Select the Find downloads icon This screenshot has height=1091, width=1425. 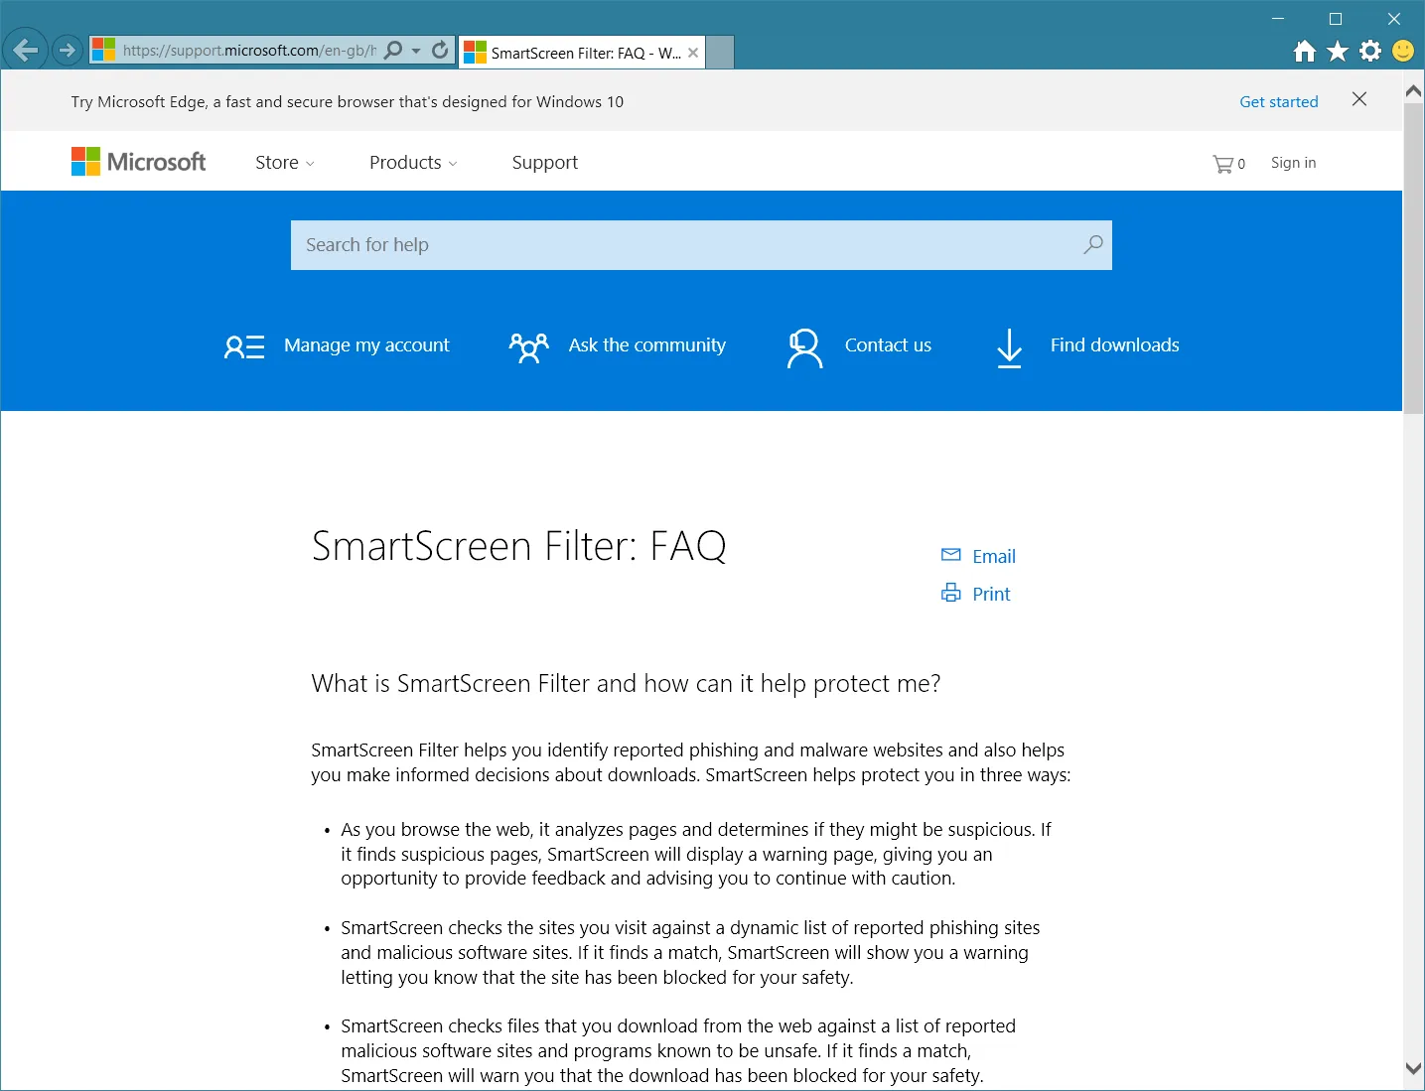point(1009,347)
